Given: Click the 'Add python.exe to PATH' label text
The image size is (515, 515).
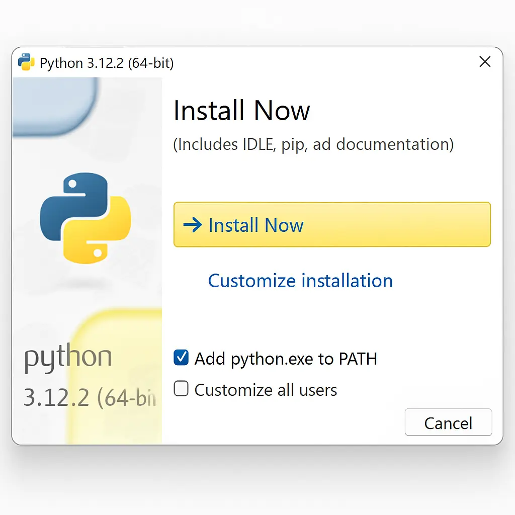Looking at the screenshot, I should [x=286, y=359].
